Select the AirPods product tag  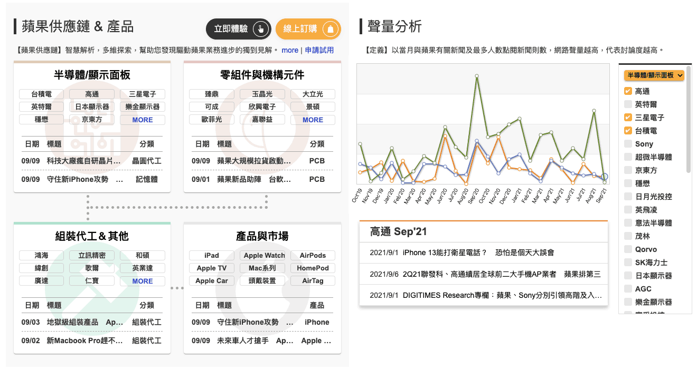[313, 255]
